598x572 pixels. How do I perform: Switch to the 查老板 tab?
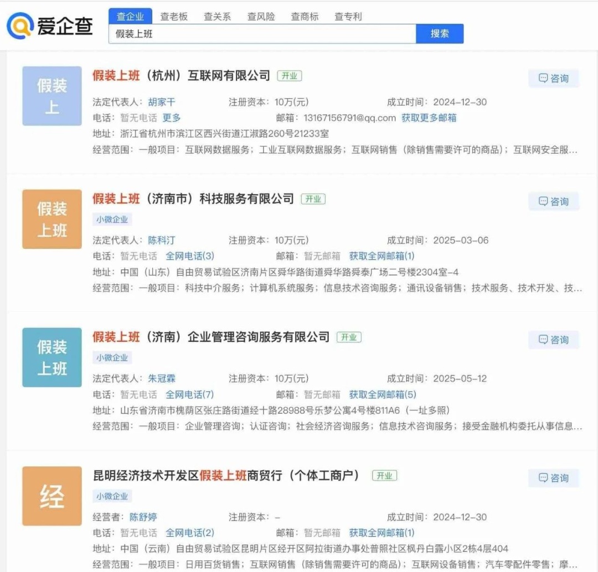[x=174, y=17]
